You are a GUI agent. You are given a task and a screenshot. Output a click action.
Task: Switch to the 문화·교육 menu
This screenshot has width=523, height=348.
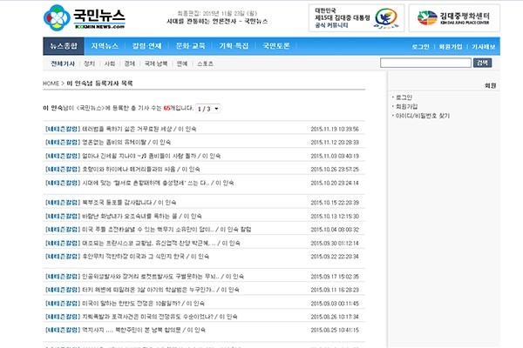[x=190, y=46]
